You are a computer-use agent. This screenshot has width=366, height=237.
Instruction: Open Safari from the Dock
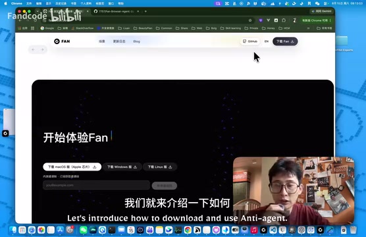(32, 230)
